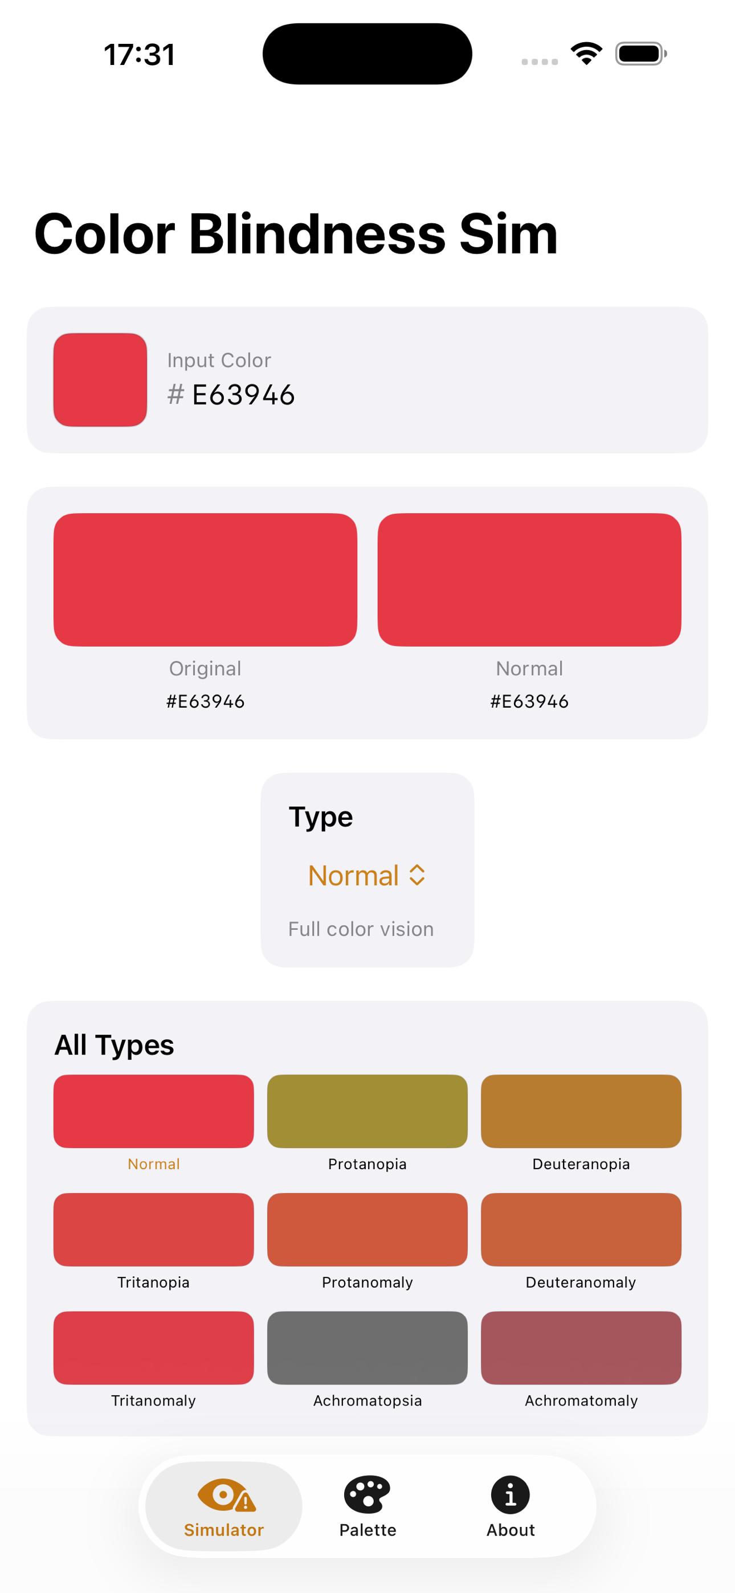Select the Deuteranopia swatch
The width and height of the screenshot is (735, 1593).
[x=581, y=1110]
